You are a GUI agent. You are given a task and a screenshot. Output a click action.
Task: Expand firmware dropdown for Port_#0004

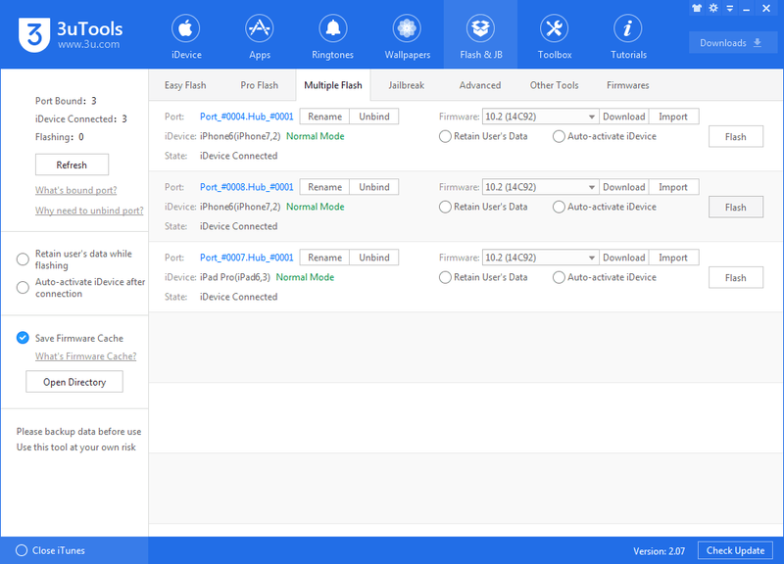coord(592,117)
